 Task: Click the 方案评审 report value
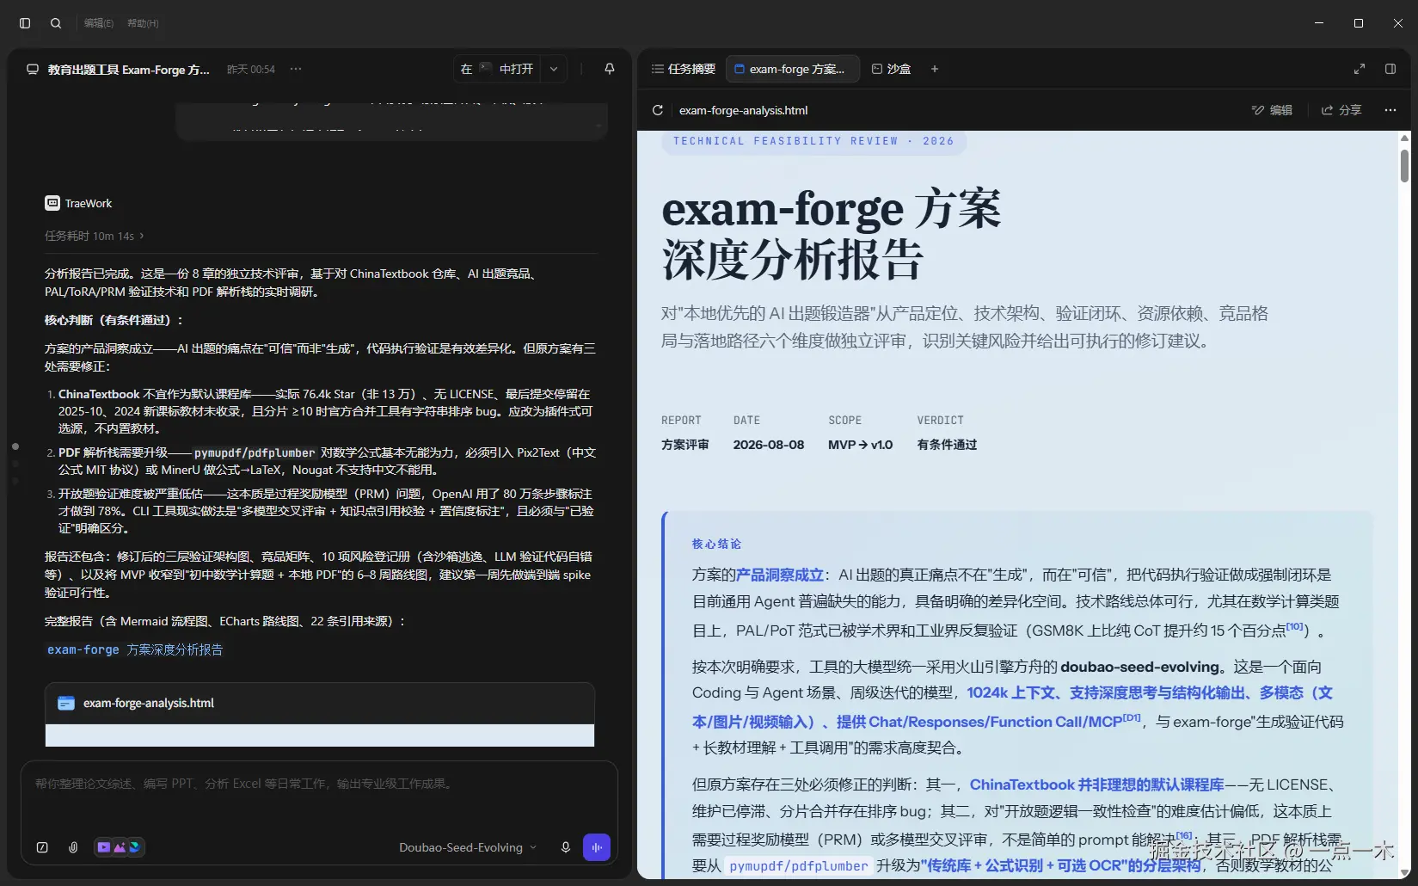(685, 445)
